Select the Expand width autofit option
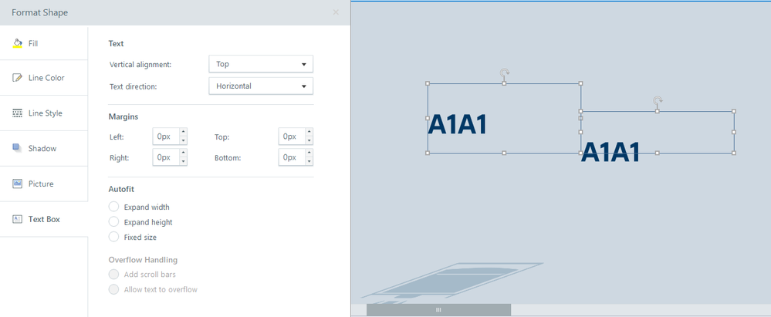This screenshot has height=317, width=771. [x=113, y=207]
